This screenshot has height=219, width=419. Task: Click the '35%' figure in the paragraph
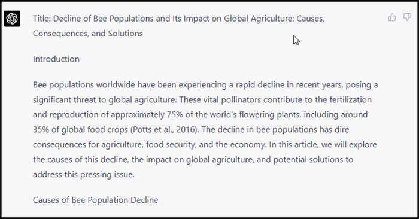pos(41,129)
